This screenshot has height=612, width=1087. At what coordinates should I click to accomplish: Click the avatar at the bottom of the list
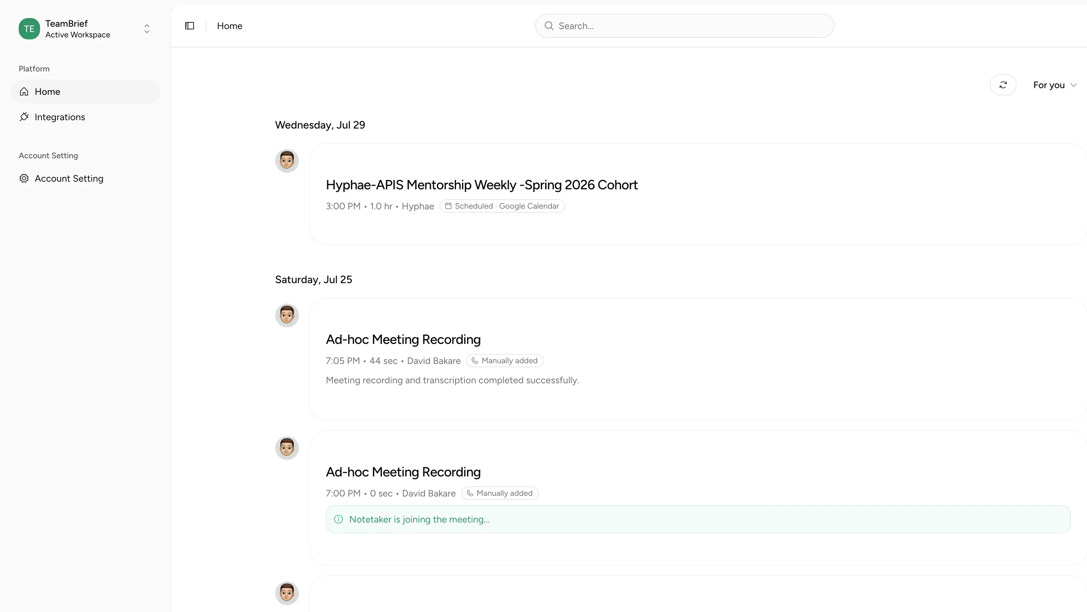point(287,593)
